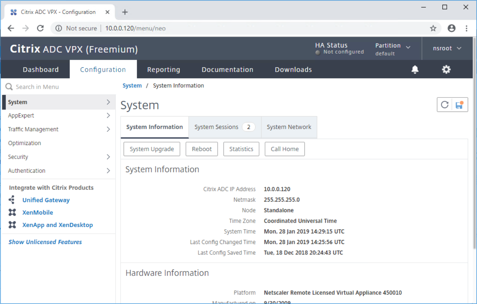This screenshot has height=304, width=477.
Task: Click the search magnifier icon in menu
Action: [9, 87]
